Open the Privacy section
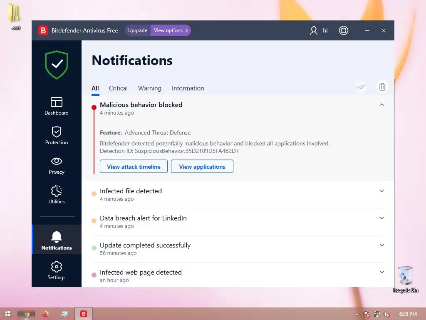Screen dimensions: 426x320 click(57, 165)
